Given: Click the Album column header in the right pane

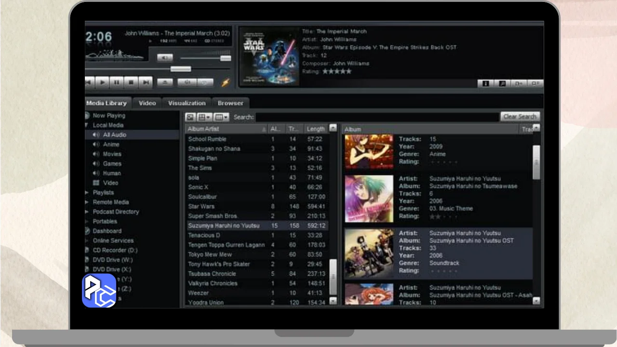Looking at the screenshot, I should tap(431, 129).
